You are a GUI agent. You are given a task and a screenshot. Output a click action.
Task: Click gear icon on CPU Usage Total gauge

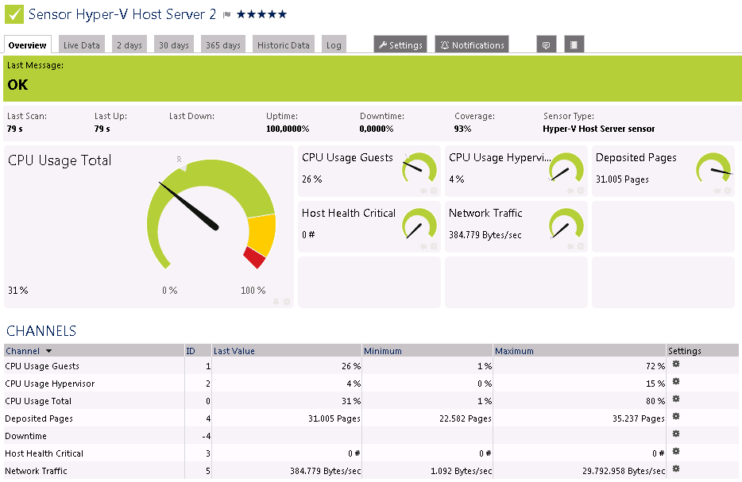pos(287,302)
